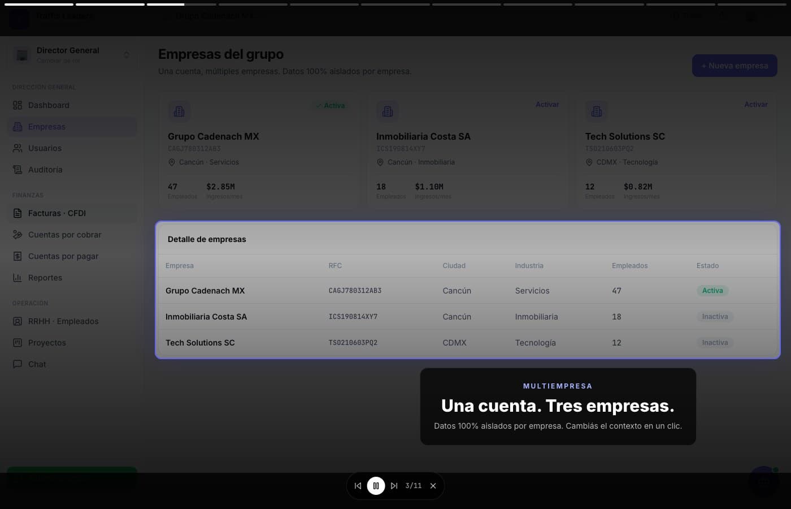Open the floating chat bubble at bottom right
791x509 pixels.
764,481
